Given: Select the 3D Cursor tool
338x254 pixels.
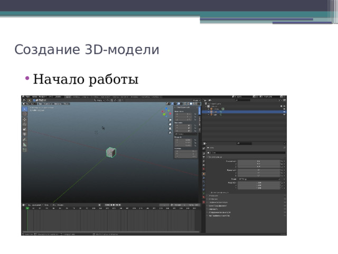Looking at the screenshot, I should coord(24,114).
